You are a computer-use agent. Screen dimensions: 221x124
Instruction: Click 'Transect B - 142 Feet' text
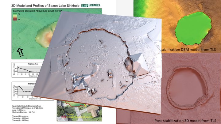20,120
